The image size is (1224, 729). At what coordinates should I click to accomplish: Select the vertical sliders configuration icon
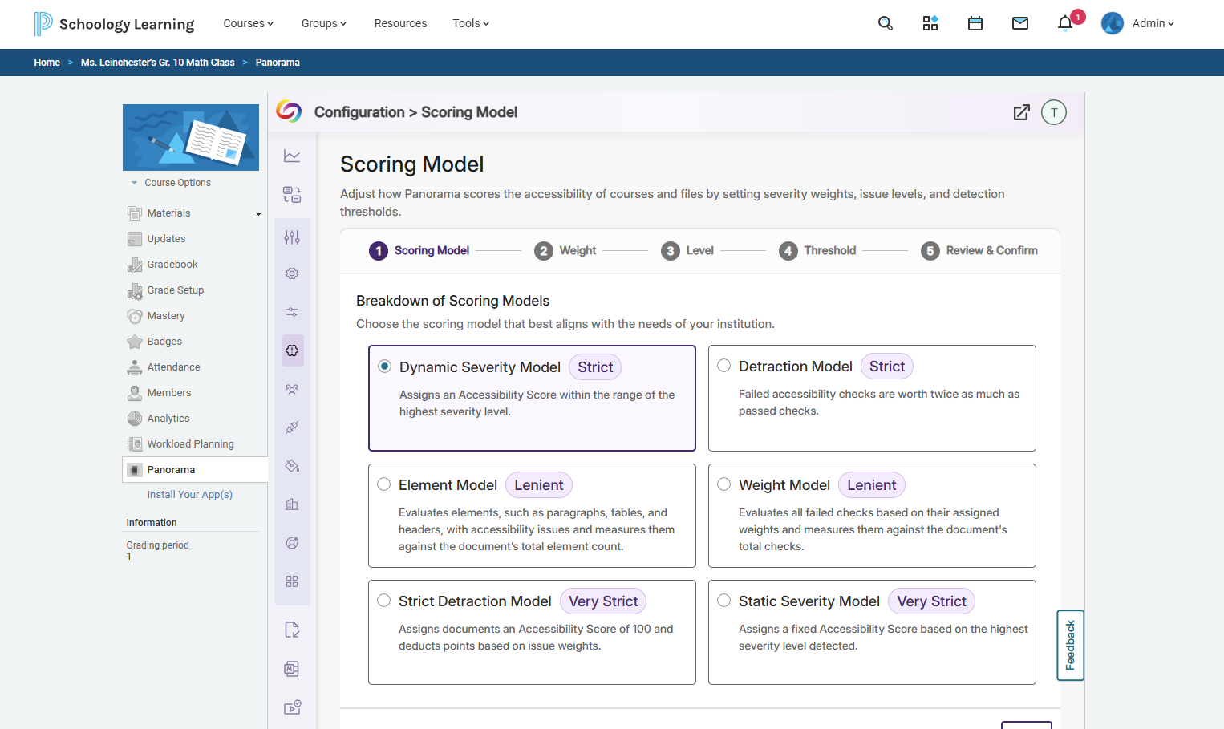tap(292, 237)
